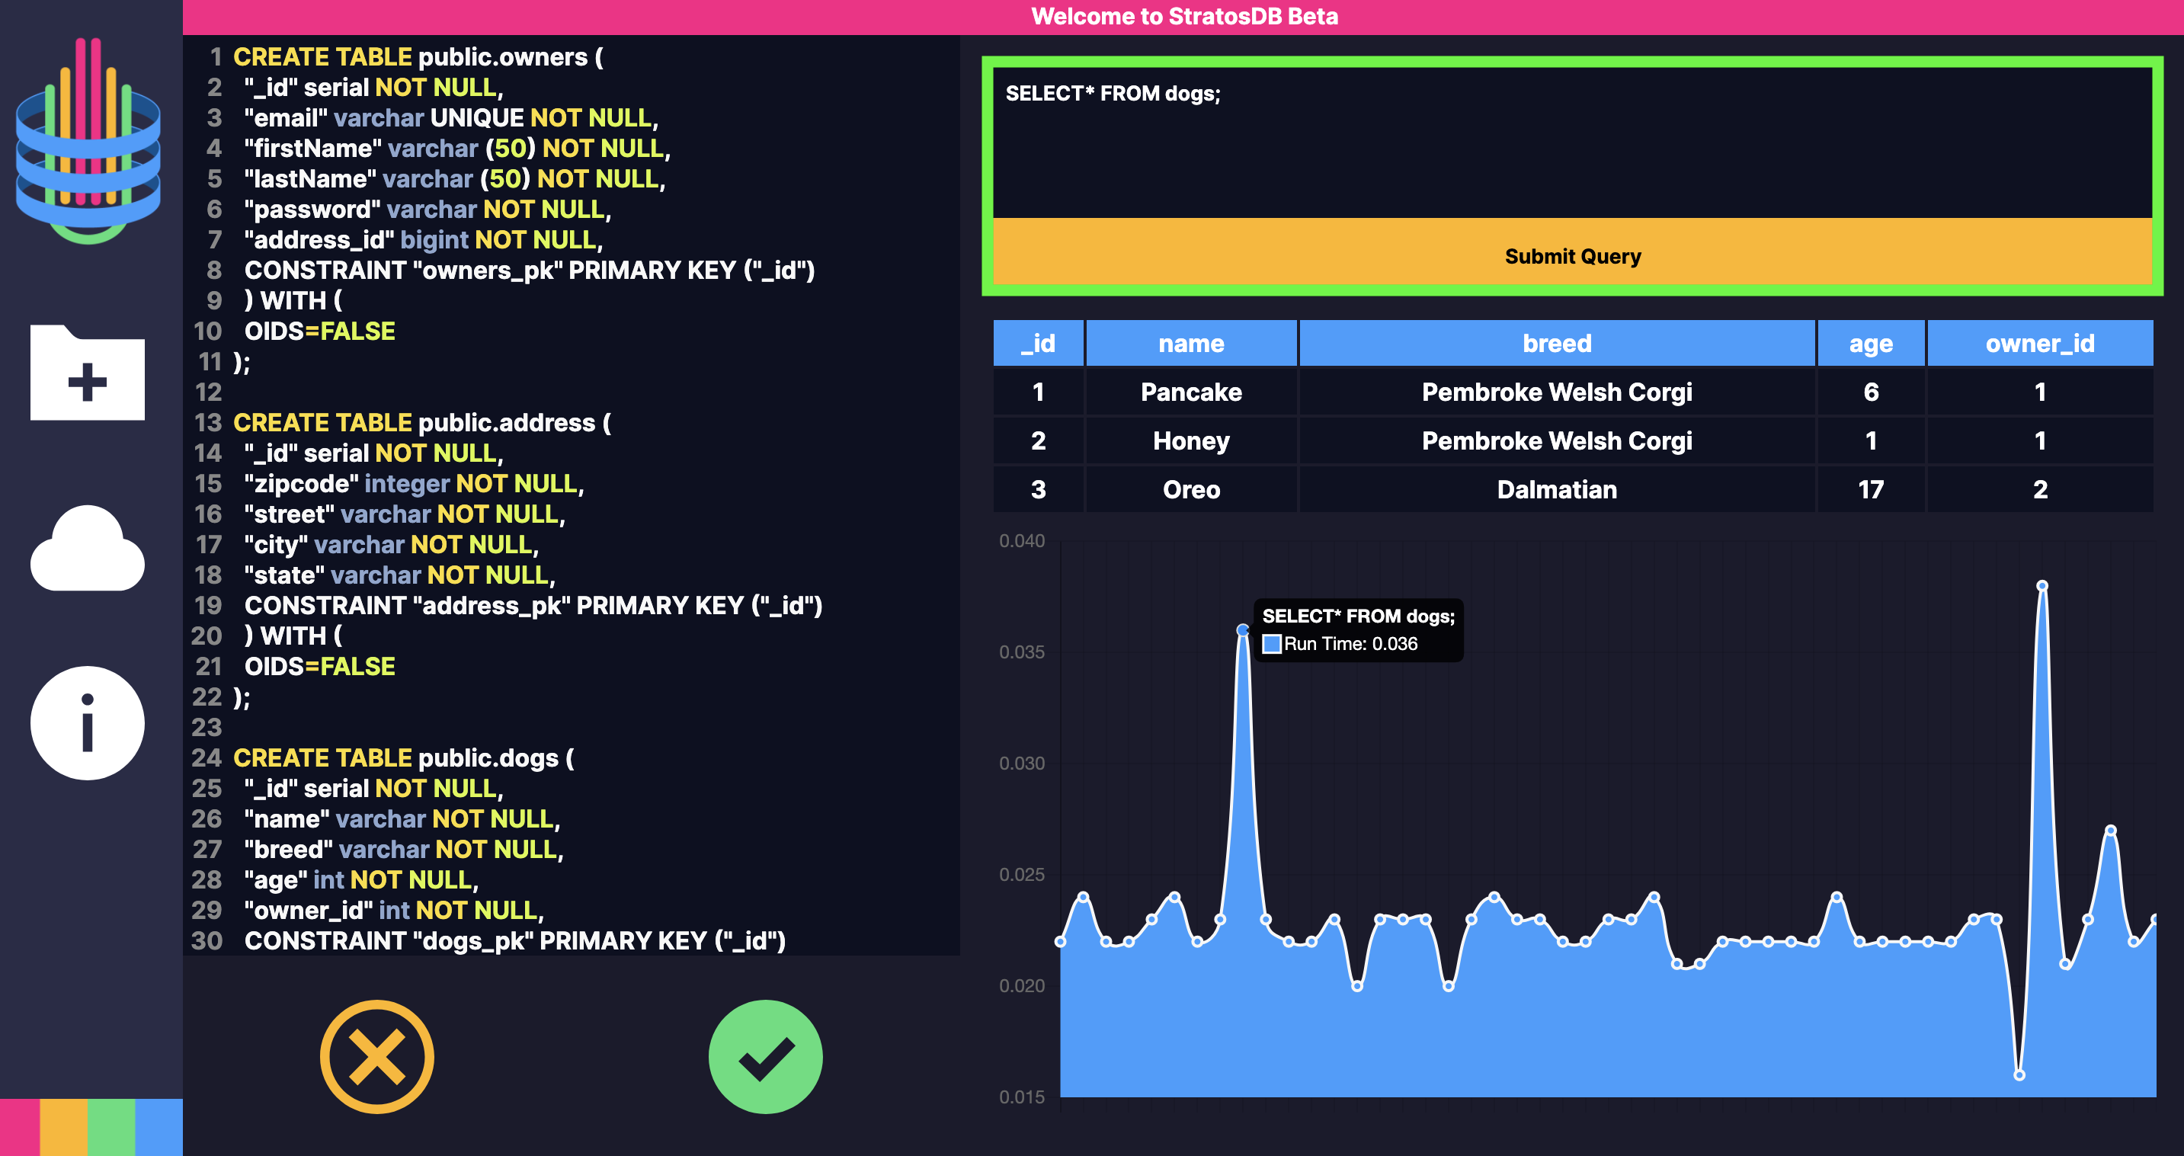This screenshot has height=1156, width=2184.
Task: Click the StratosDB logo icon
Action: click(x=88, y=141)
